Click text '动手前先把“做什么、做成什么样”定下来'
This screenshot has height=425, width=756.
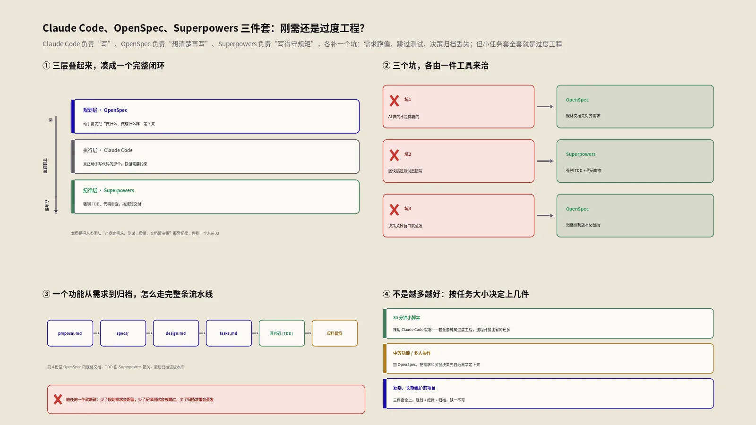click(119, 124)
